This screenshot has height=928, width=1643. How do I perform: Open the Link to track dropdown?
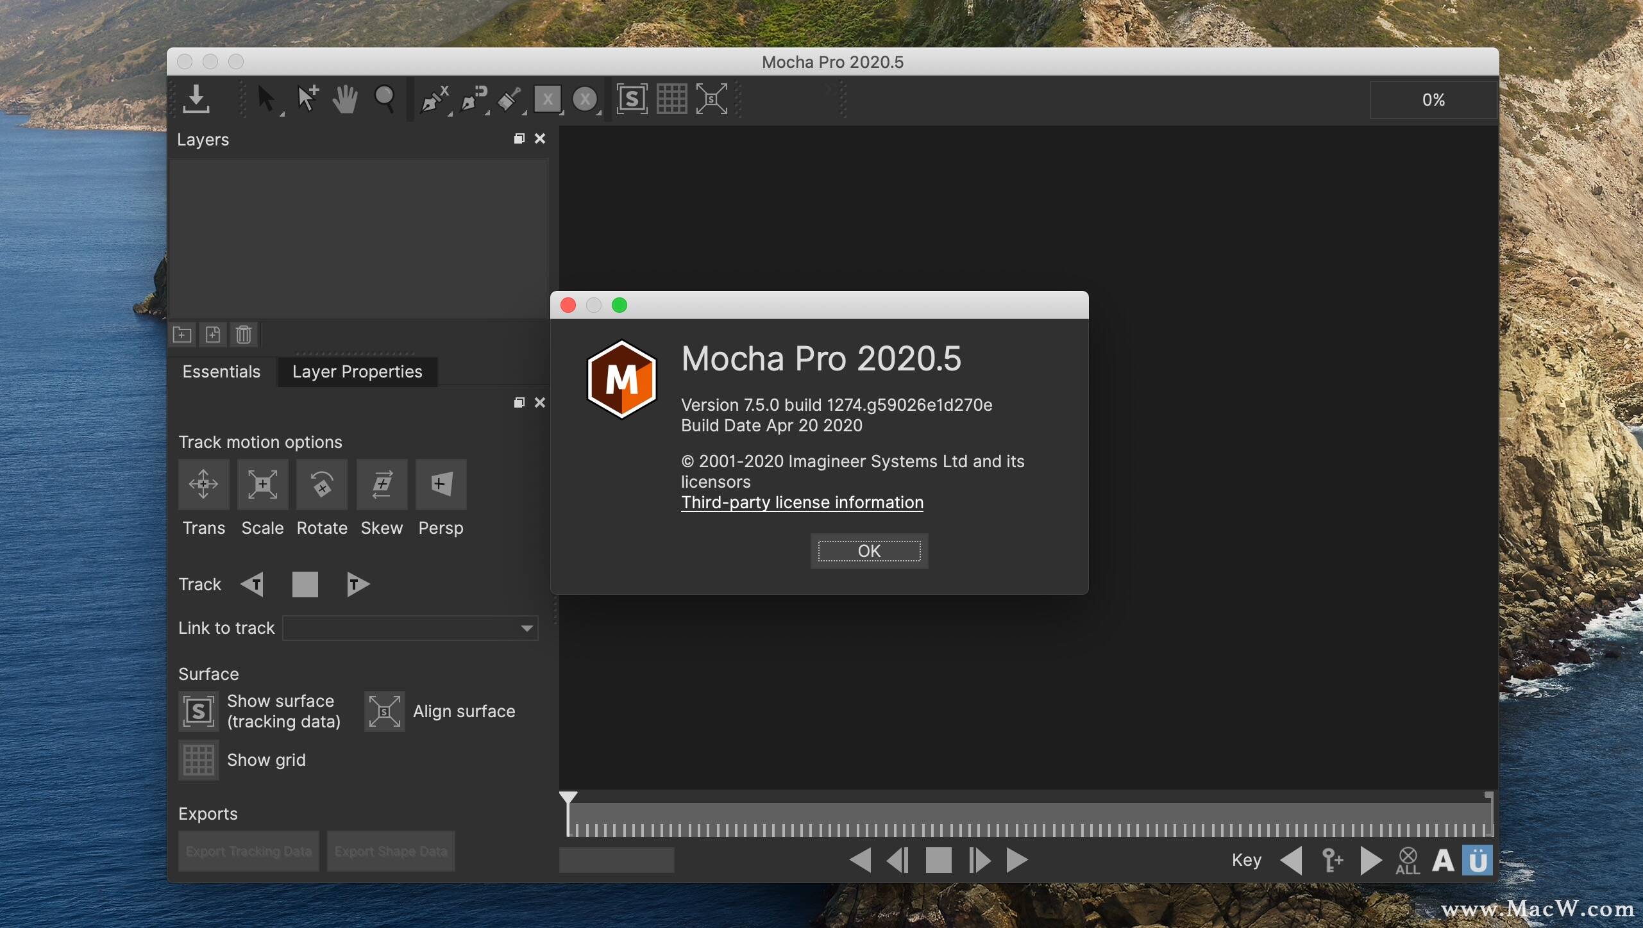(x=410, y=628)
